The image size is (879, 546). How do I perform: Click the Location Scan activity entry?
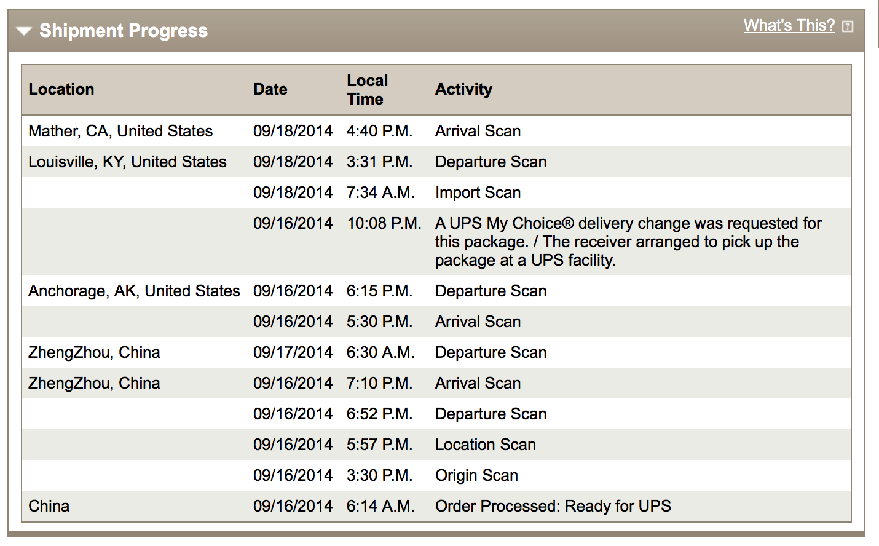[485, 445]
